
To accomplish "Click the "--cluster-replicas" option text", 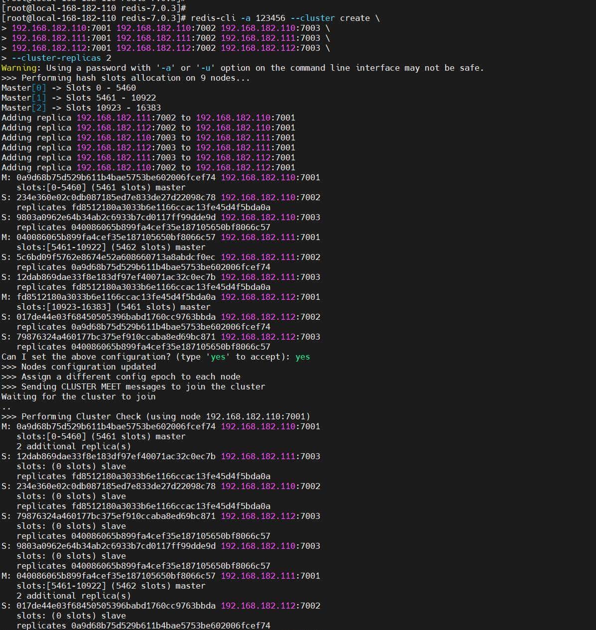I will pyautogui.click(x=56, y=58).
